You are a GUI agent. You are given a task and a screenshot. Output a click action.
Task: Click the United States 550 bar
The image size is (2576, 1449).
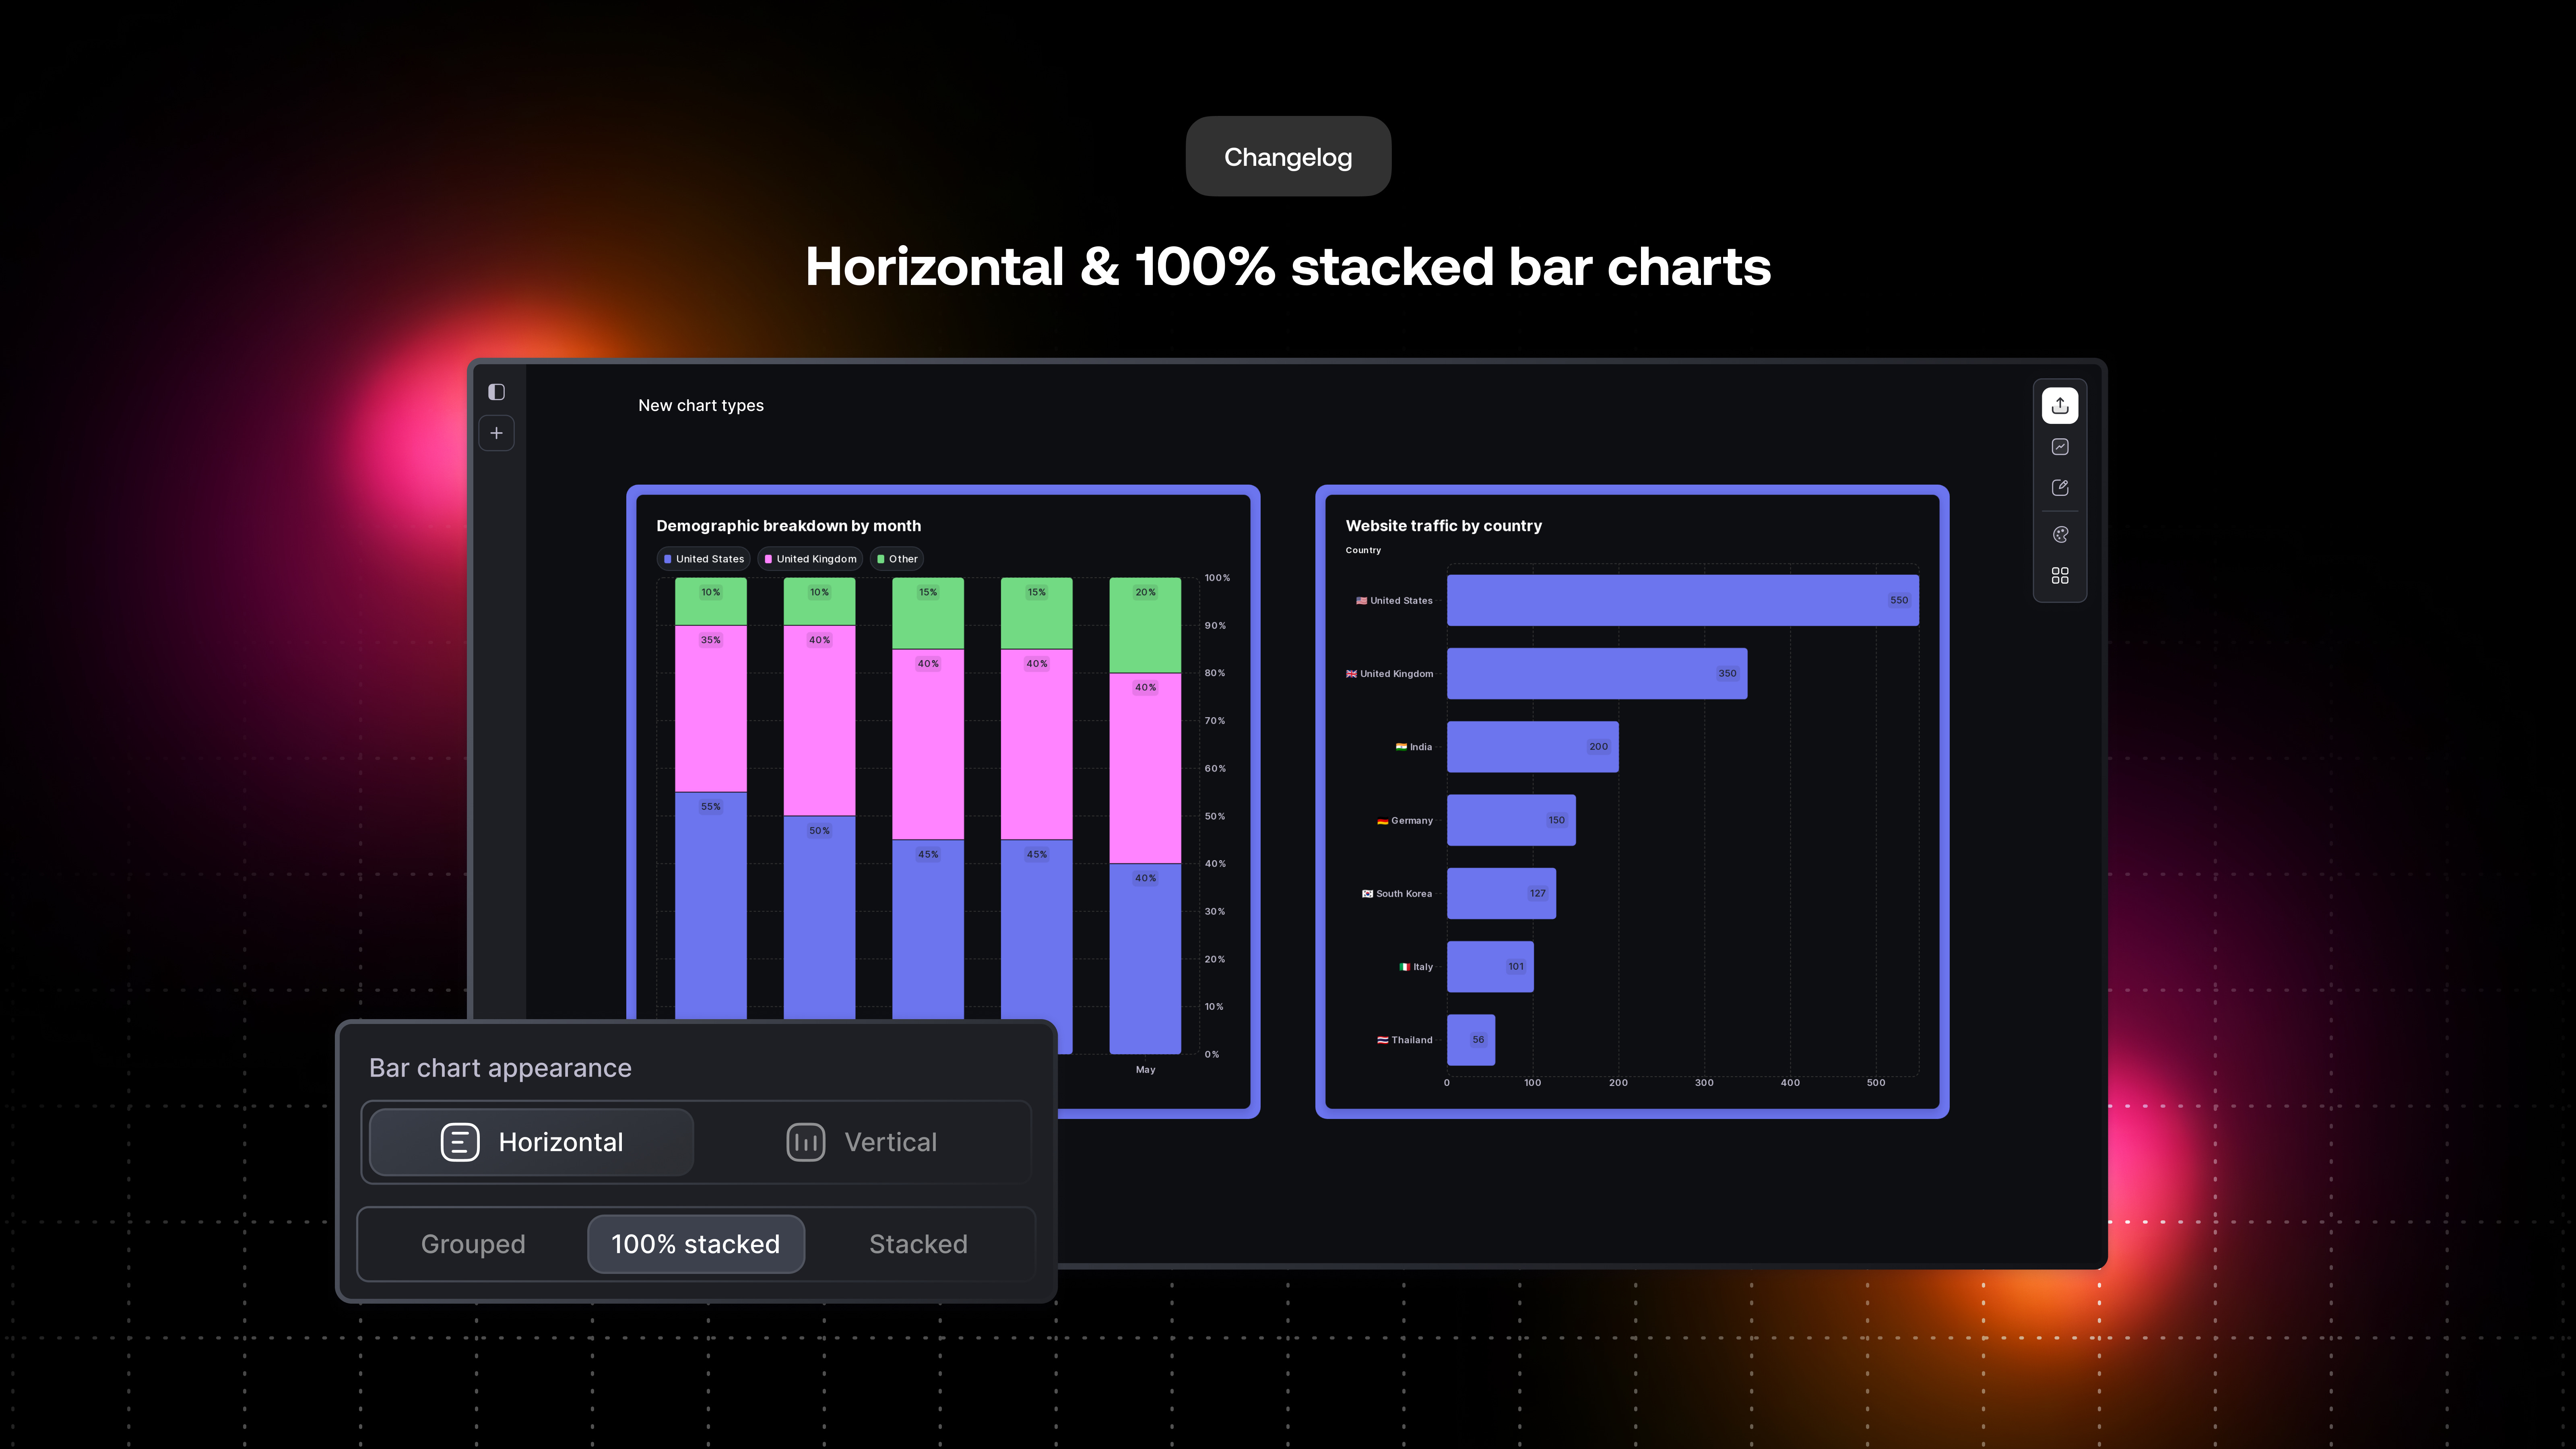point(1682,600)
